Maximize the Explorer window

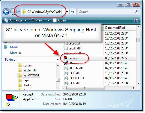point(128,5)
